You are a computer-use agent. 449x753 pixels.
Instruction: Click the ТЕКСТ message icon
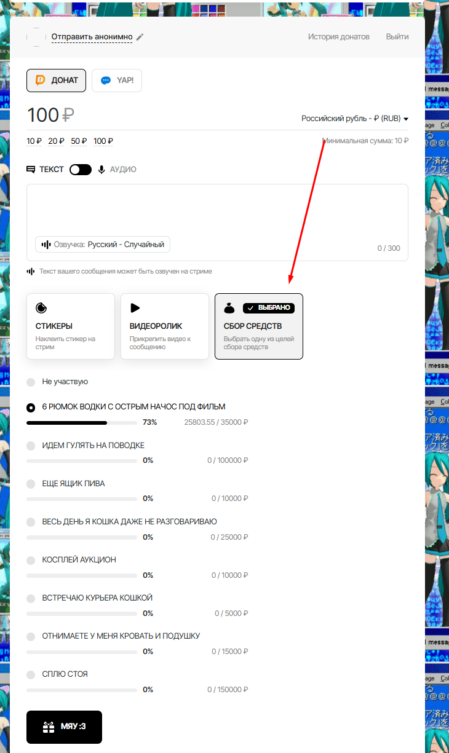click(x=31, y=170)
